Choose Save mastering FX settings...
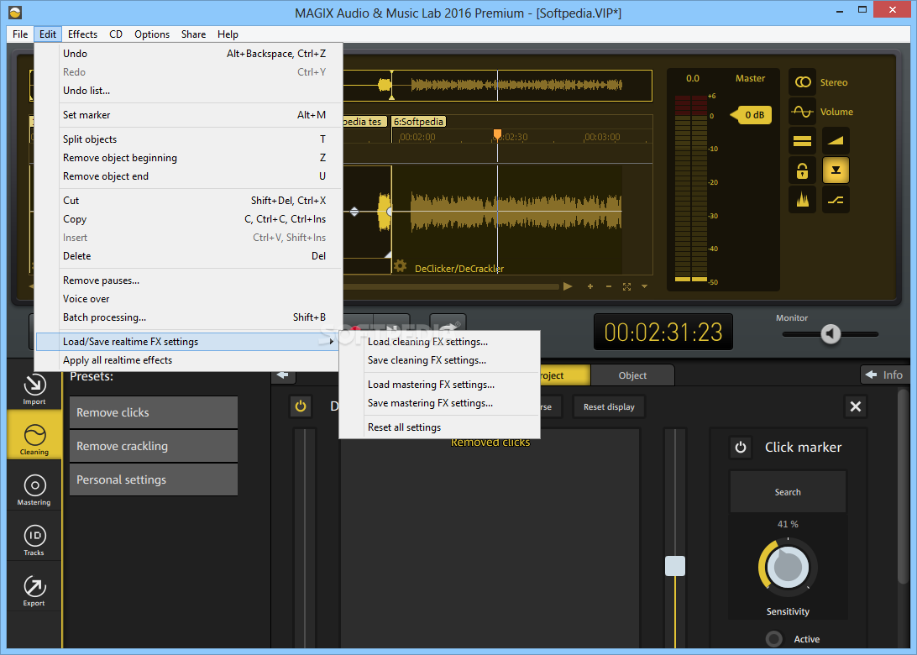The height and width of the screenshot is (655, 917). coord(439,403)
